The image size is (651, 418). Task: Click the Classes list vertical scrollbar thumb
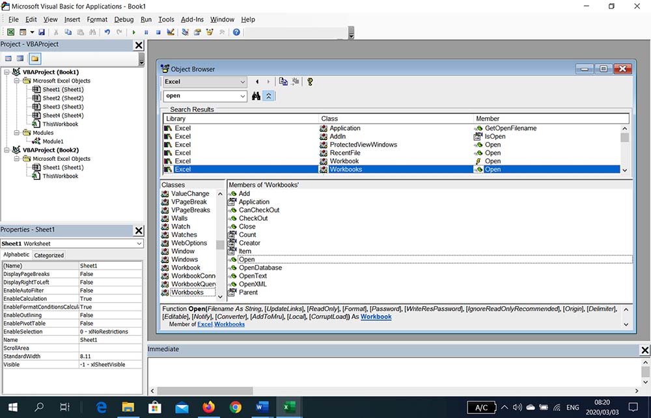(x=220, y=245)
